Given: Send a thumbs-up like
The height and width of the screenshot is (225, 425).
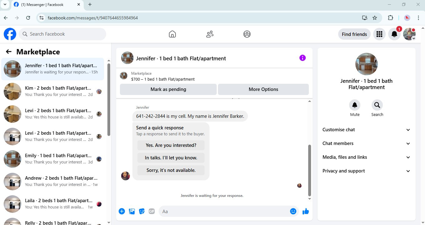Looking at the screenshot, I should 306,211.
